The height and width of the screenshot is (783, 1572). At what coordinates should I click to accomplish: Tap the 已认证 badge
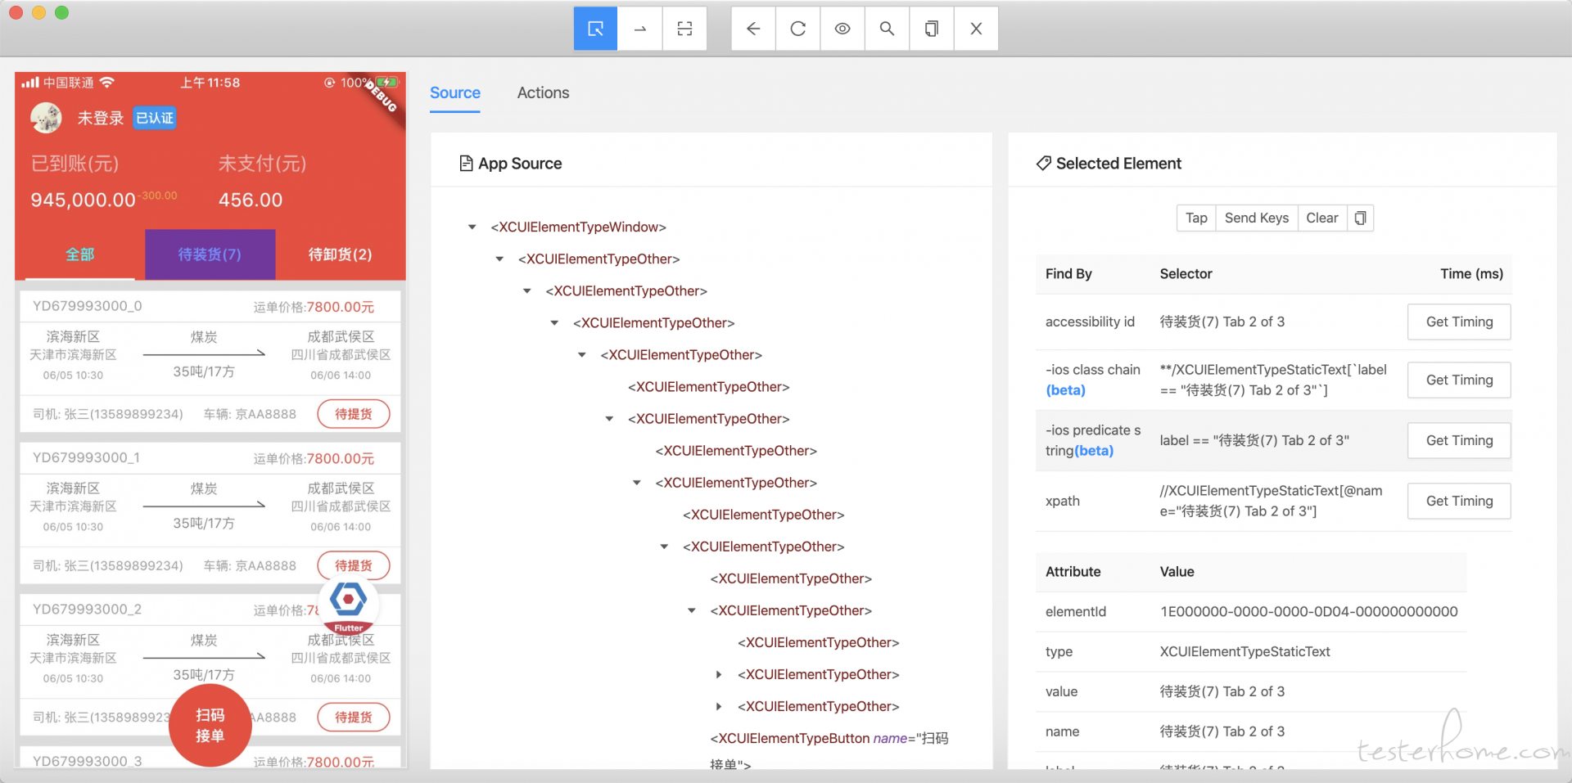pos(155,118)
